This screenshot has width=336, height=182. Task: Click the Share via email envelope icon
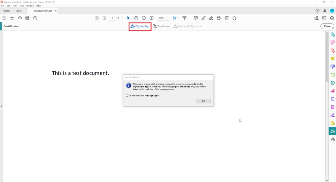click(x=324, y=18)
